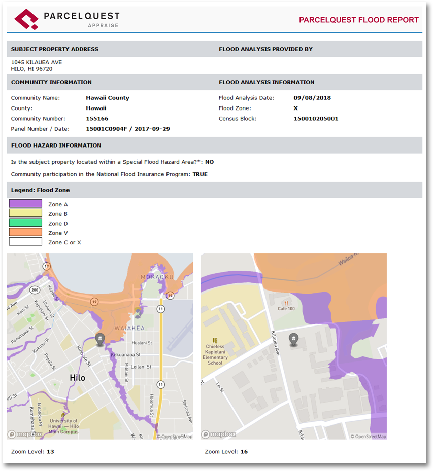Click the green Zone D legend swatch
433x471 pixels.
25,223
